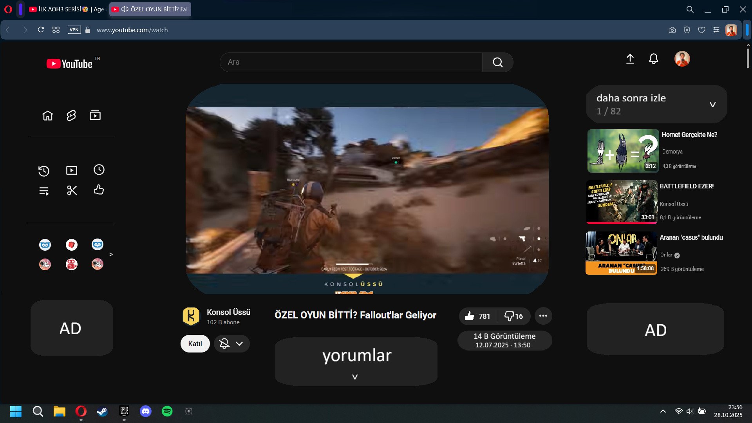Open the YouTube home icon

pos(48,116)
